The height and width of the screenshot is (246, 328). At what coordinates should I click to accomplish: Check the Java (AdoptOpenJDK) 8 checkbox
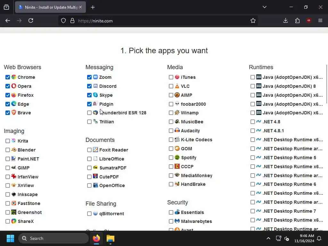(253, 86)
